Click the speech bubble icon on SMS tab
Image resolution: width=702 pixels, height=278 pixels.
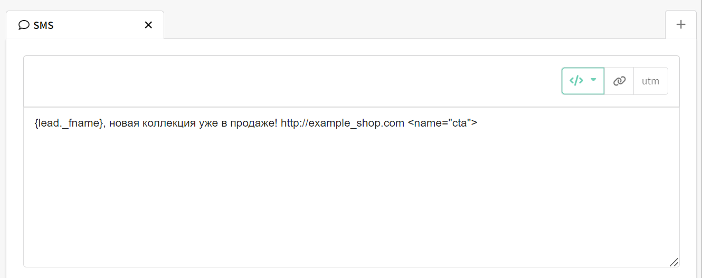click(x=24, y=25)
